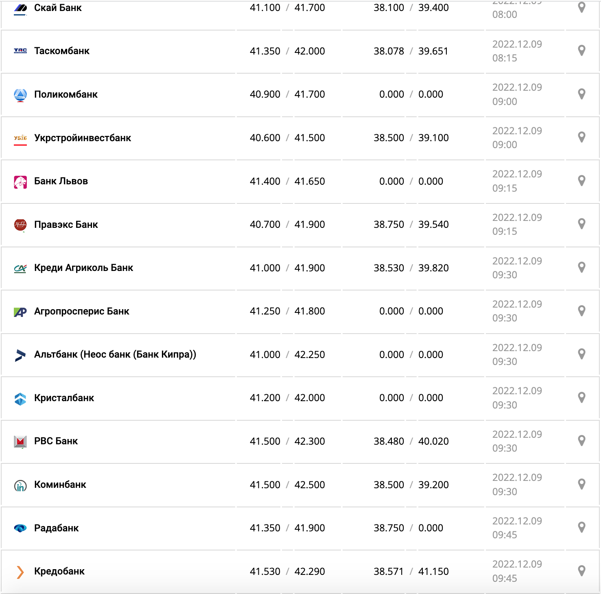Click the Кристалбанк blue logo icon
601x594 pixels.
tap(20, 398)
